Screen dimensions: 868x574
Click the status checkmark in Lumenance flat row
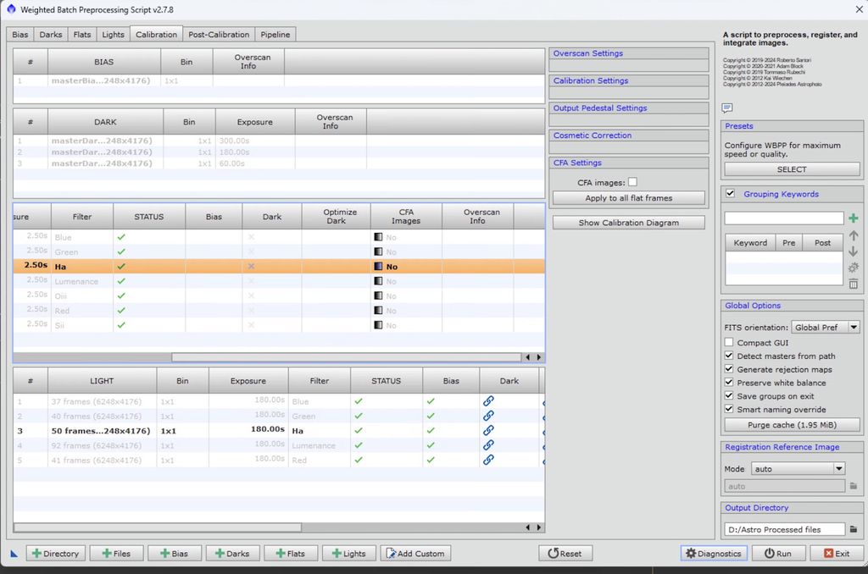click(x=121, y=281)
